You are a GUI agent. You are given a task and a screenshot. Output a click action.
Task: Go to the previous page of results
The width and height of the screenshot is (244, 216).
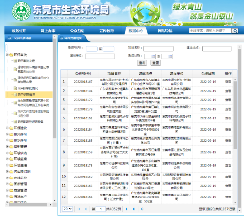[x=86, y=209]
